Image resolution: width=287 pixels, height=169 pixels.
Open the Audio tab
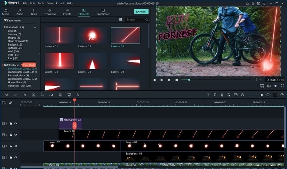click(x=20, y=12)
